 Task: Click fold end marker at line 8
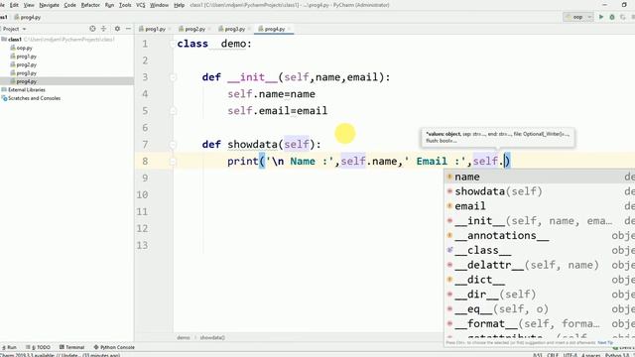pyautogui.click(x=173, y=162)
